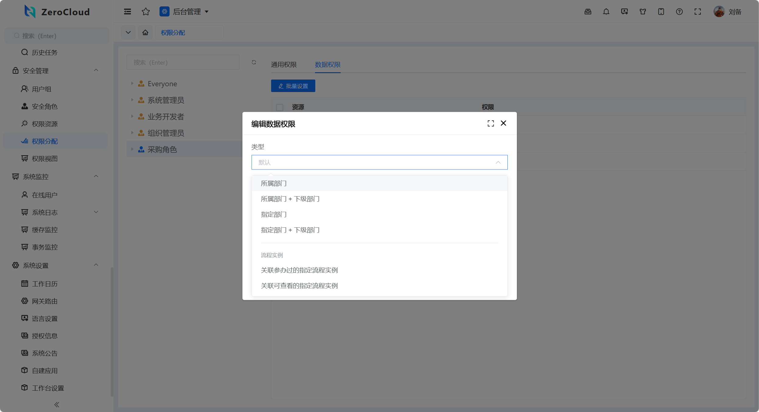Collapse the sidebar with the double-chevron icon

click(57, 404)
